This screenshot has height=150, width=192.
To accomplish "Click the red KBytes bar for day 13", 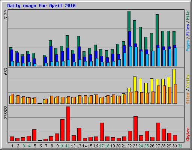I will (79, 134).
